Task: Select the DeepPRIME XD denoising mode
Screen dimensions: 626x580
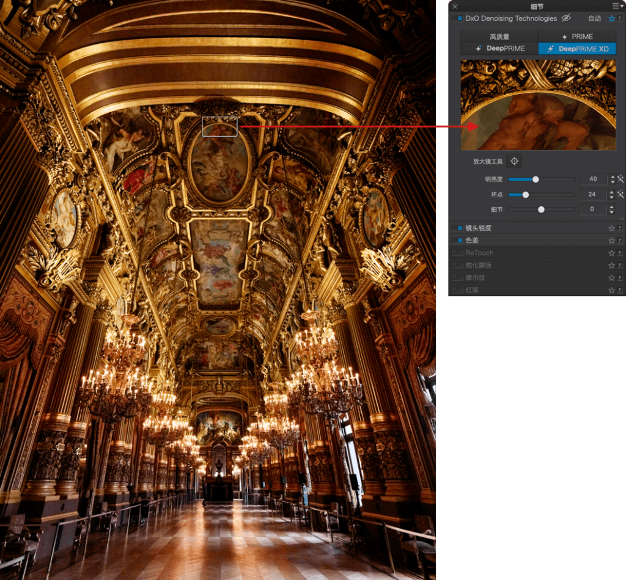Action: (x=577, y=49)
